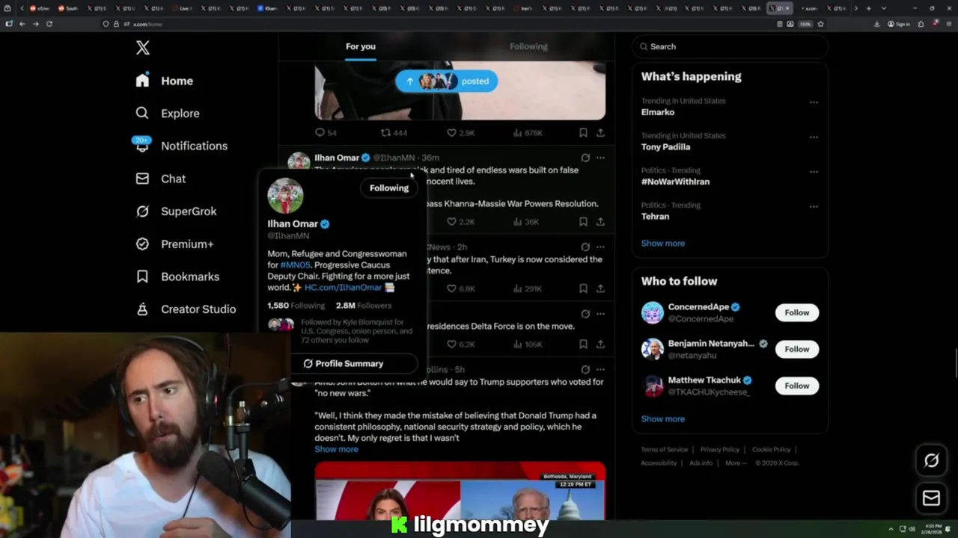This screenshot has height=538, width=958.
Task: Play the Bethesda, Maryland video thumbnail
Action: (x=460, y=490)
